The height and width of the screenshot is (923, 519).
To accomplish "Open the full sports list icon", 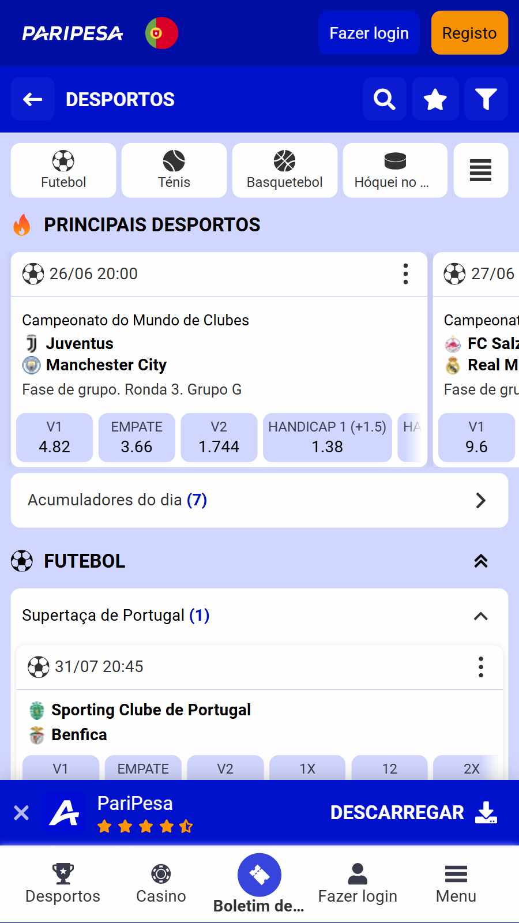I will 480,170.
